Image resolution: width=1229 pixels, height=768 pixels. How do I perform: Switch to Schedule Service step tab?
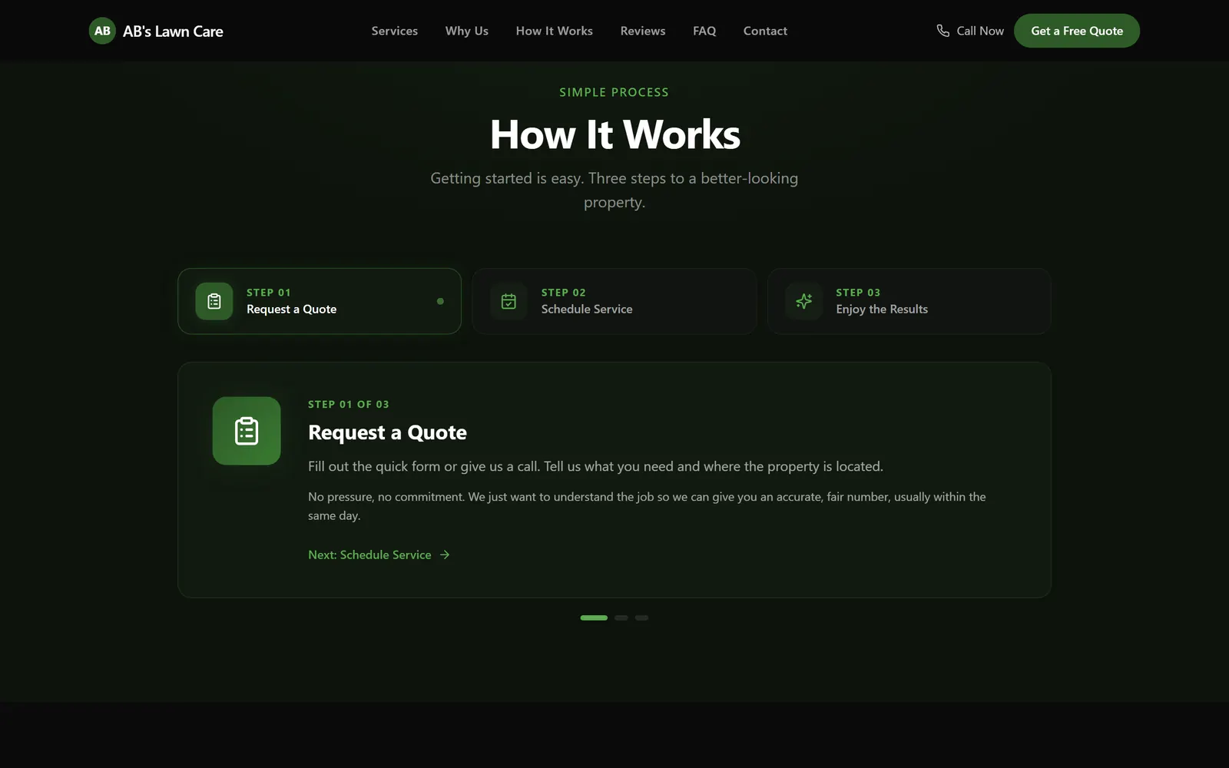(x=614, y=301)
